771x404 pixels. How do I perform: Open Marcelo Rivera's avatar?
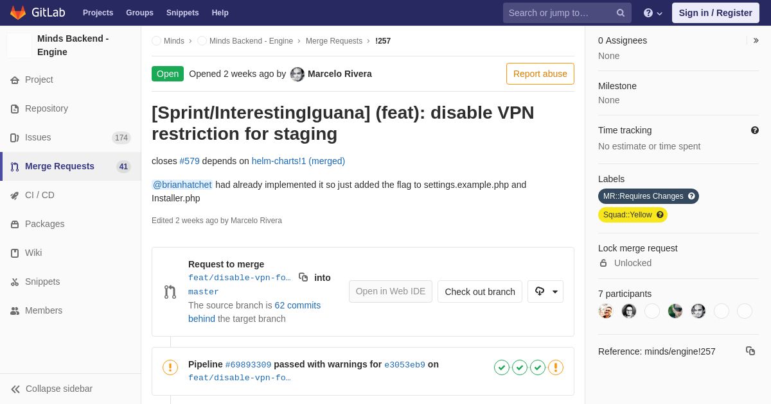[x=297, y=74]
